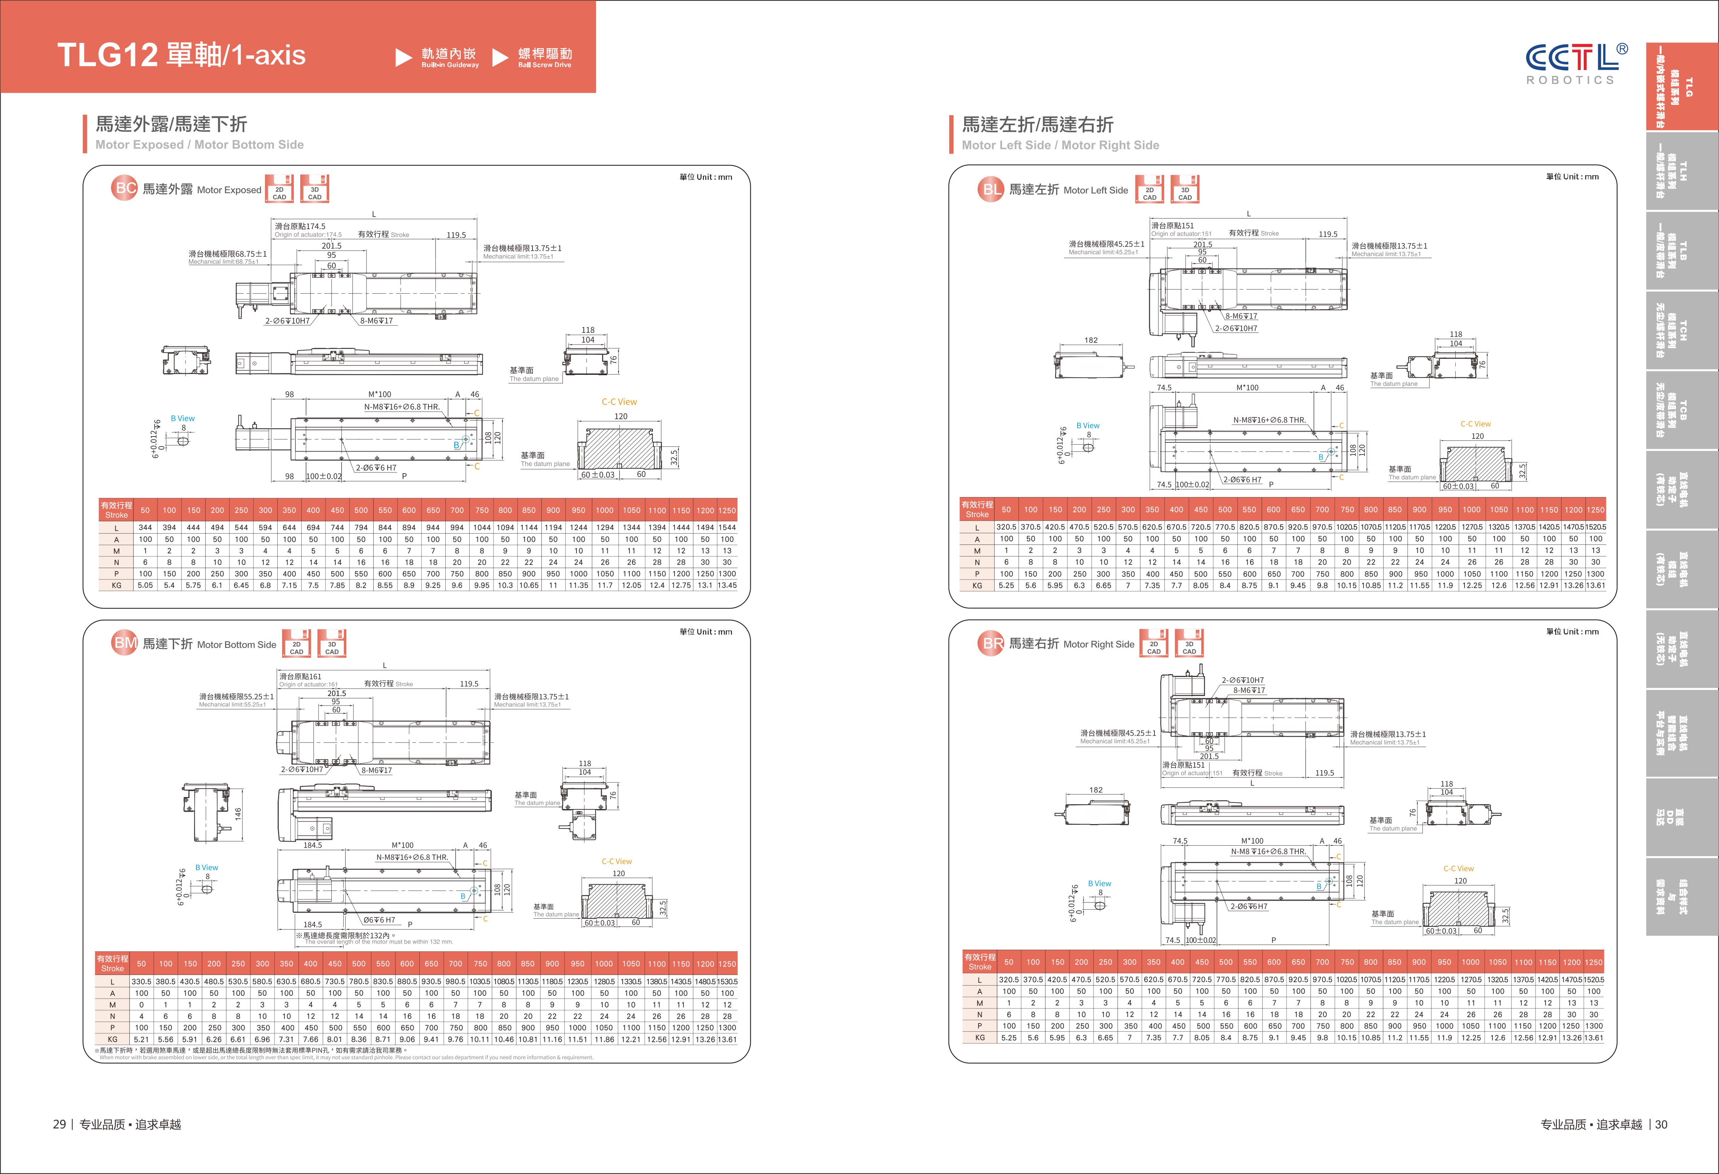Click the arrow before Built-in Guideway
This screenshot has width=1719, height=1174.
(x=403, y=57)
